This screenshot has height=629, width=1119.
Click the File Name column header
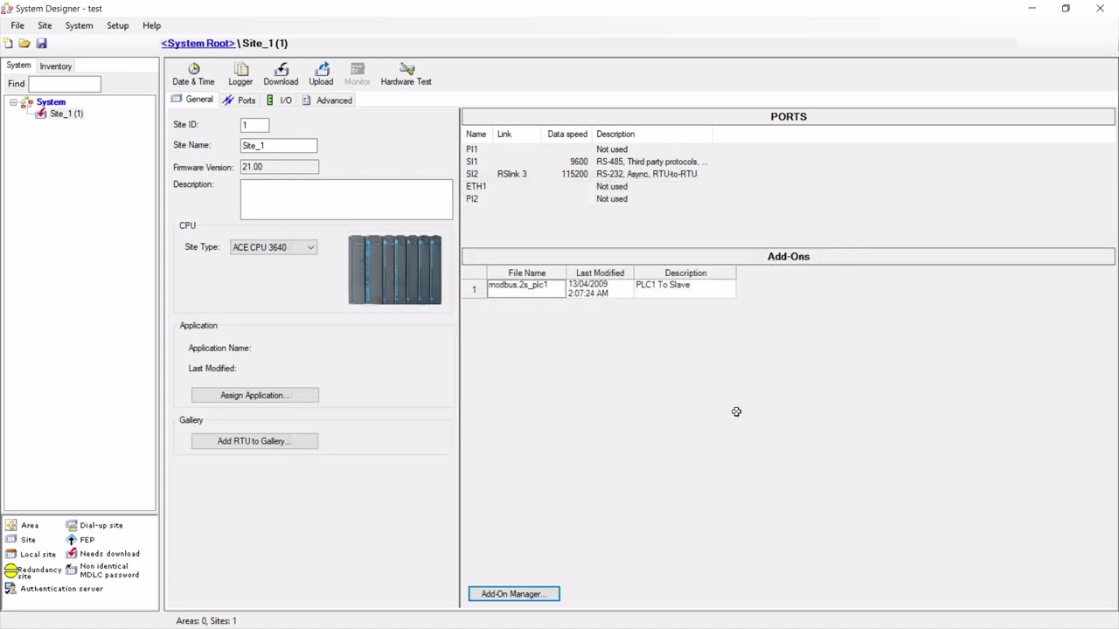click(526, 273)
